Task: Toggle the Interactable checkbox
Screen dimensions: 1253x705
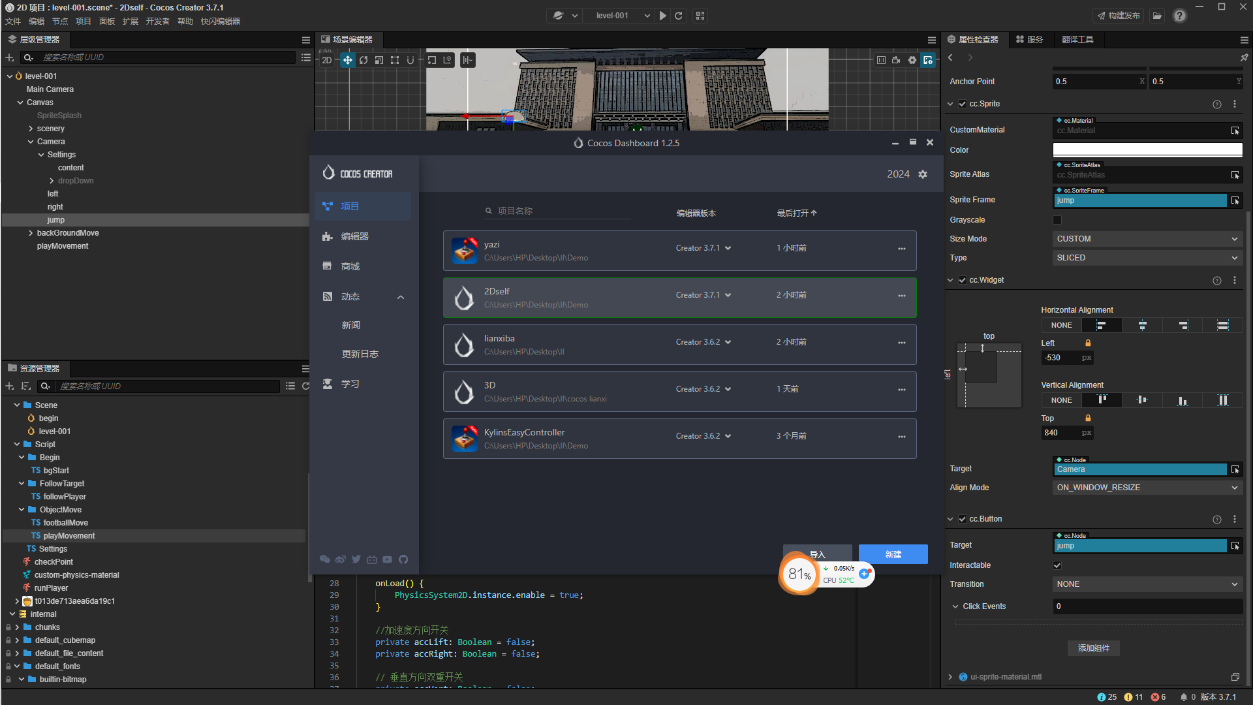Action: 1057,565
